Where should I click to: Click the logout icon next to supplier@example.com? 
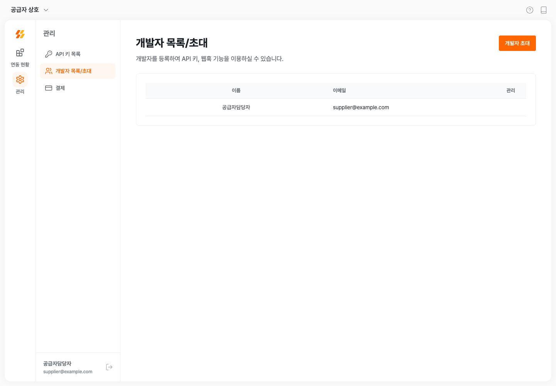tap(109, 367)
